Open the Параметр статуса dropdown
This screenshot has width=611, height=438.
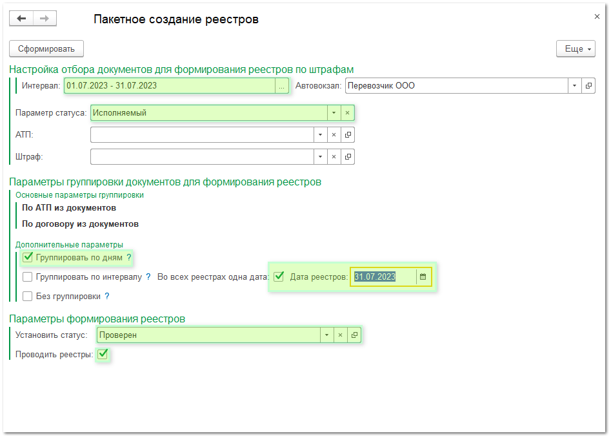click(x=334, y=112)
